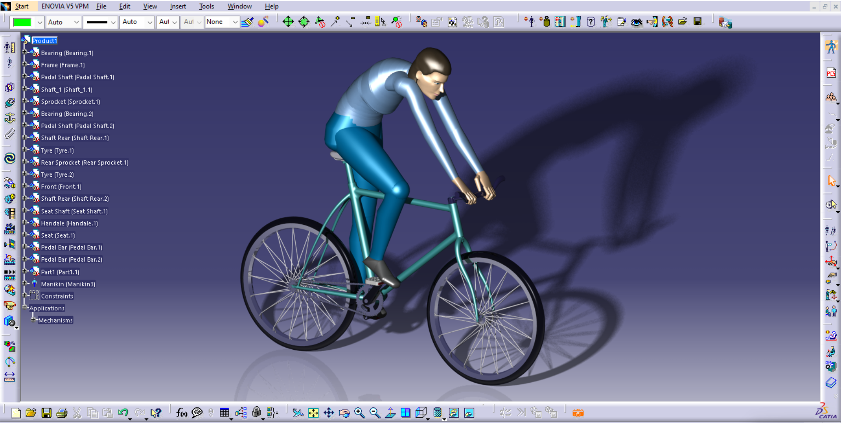Open the green color dropdown arrow
The width and height of the screenshot is (841, 423).
[x=39, y=22]
